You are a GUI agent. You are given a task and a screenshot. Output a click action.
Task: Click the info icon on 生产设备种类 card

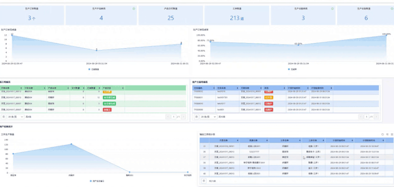[x=332, y=9]
